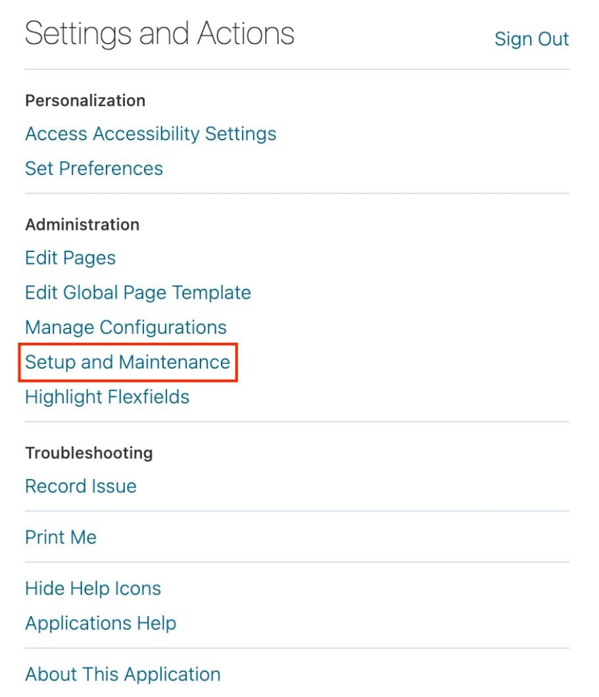Toggle Hide Help Icons

click(x=93, y=588)
